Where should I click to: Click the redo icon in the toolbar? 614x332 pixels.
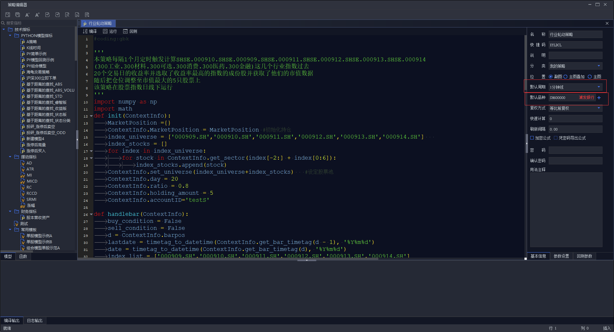pyautogui.click(x=57, y=15)
